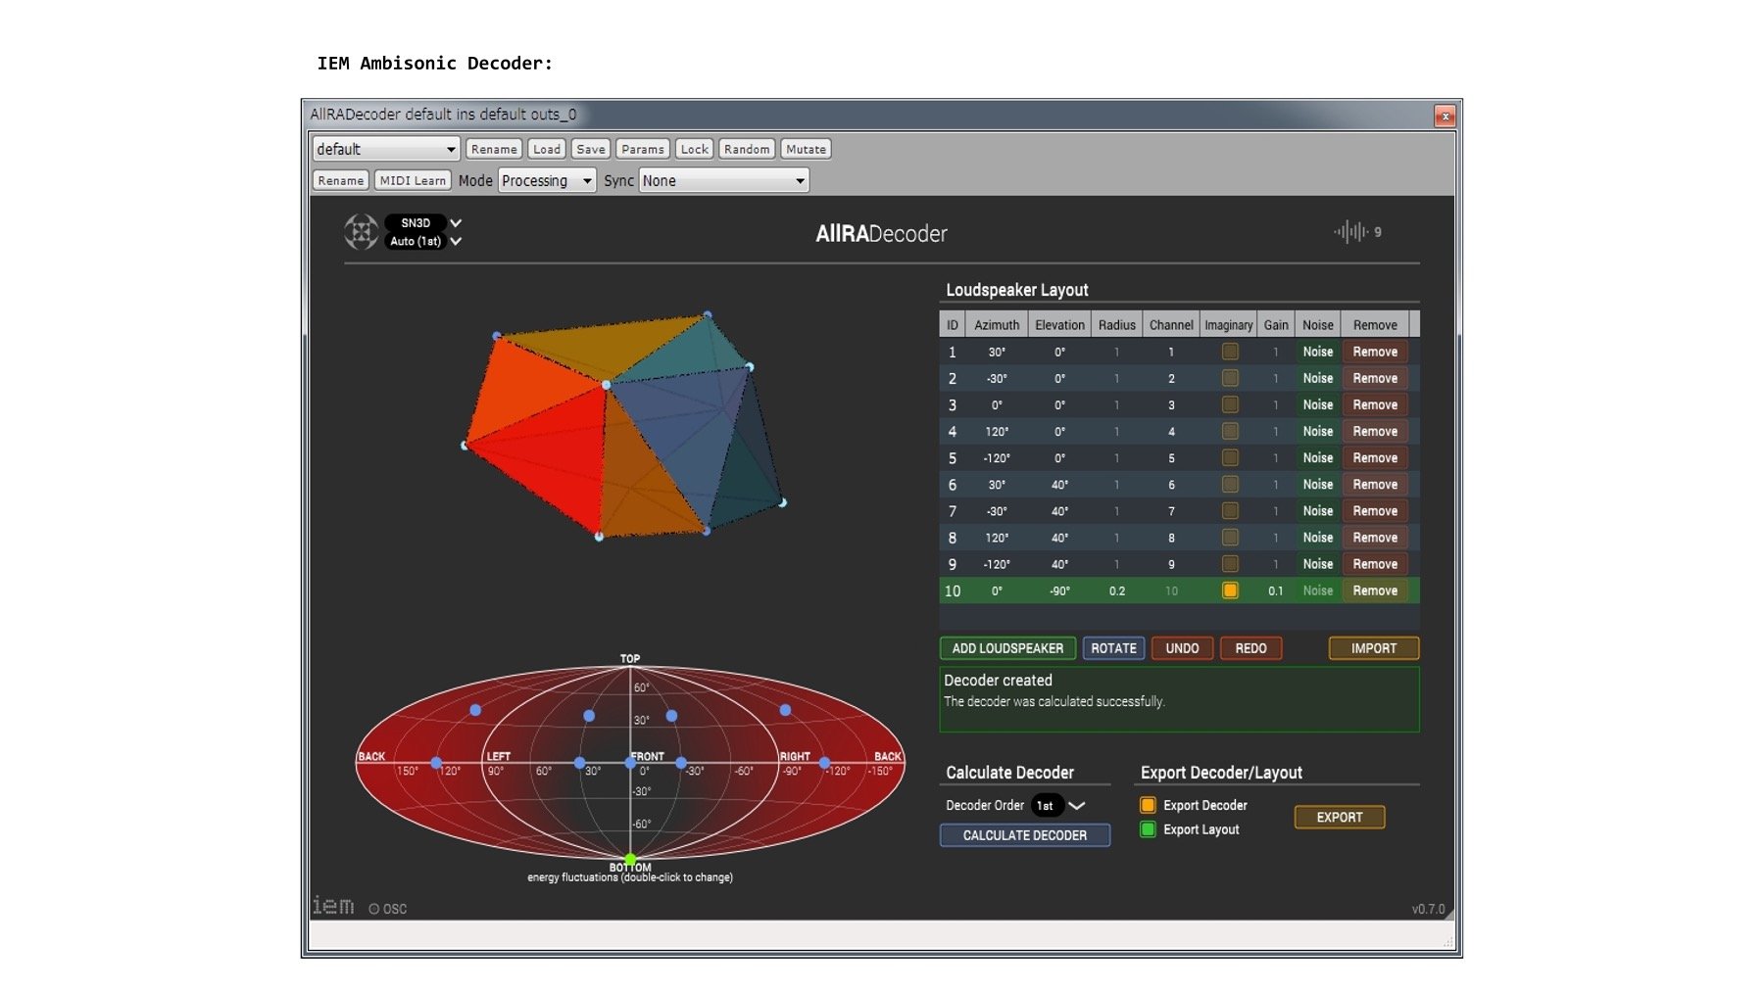The image size is (1764, 992).
Task: Click elevation cell 40° of loudspeaker 8
Action: 1059,538
